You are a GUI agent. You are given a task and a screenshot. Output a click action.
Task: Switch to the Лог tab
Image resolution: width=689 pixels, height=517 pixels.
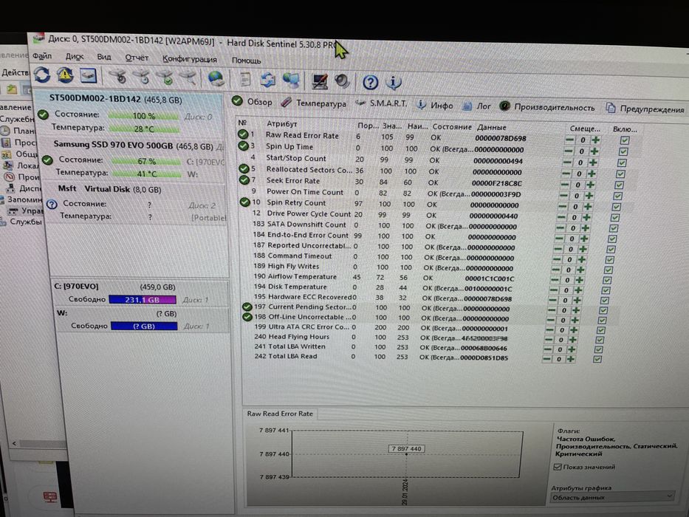(477, 106)
